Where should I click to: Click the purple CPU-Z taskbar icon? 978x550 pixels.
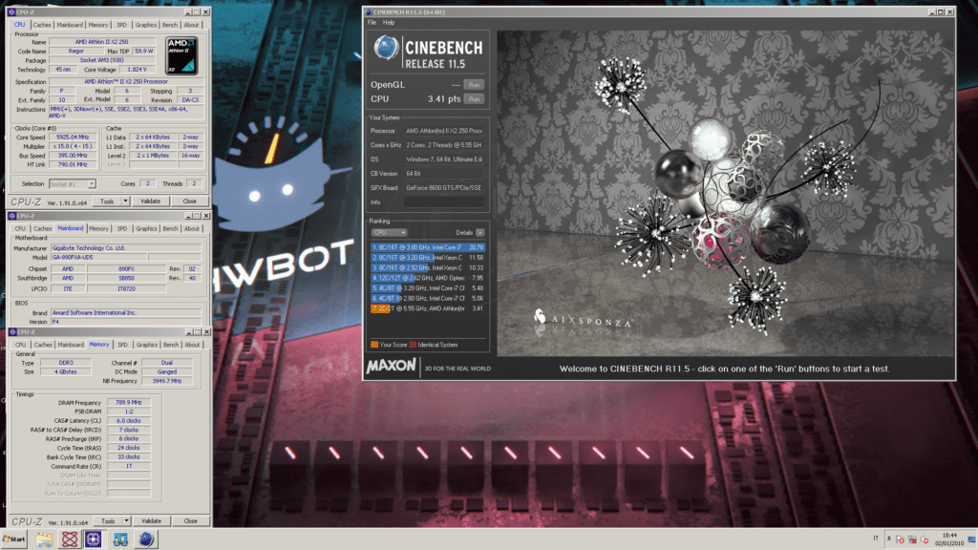(x=94, y=539)
